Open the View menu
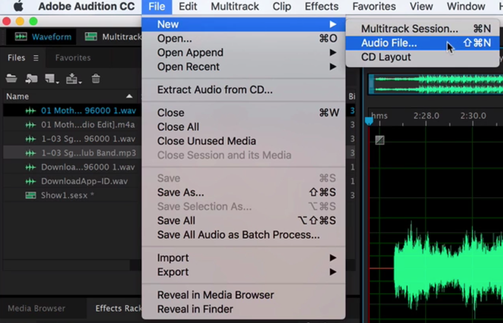Image resolution: width=503 pixels, height=323 pixels. [421, 7]
